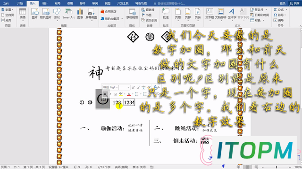
Task: Click the boxed 1234 text in the document
Action: point(129,102)
